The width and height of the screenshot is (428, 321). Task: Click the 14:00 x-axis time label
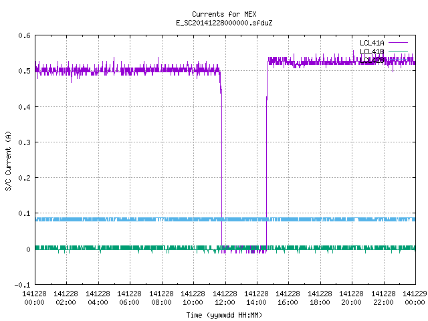256,302
